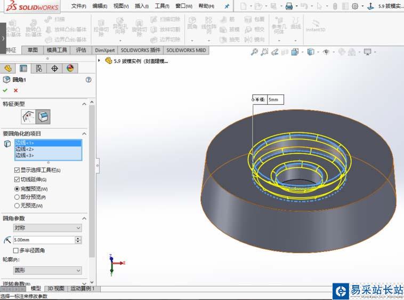Open the PropertyManager help question mark
The image size is (404, 300).
(x=88, y=80)
